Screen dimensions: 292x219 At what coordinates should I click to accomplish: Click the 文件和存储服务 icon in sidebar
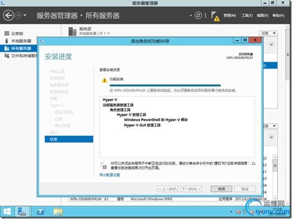pyautogui.click(x=7, y=56)
